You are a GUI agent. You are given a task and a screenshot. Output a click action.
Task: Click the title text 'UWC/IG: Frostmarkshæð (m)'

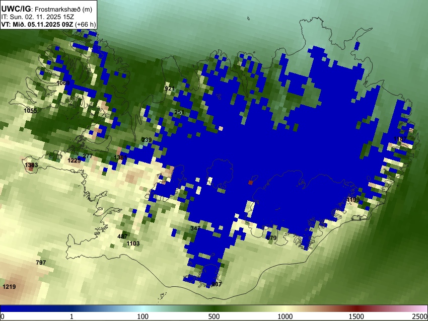click(47, 9)
